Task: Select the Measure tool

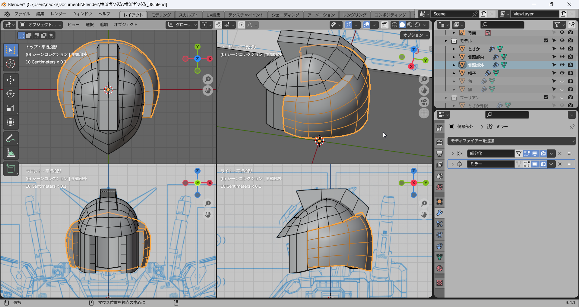Action: [11, 153]
